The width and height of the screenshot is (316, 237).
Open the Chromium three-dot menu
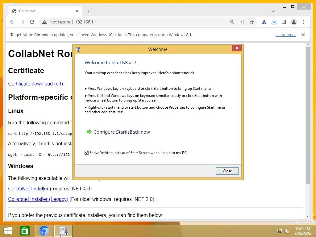tap(304, 22)
